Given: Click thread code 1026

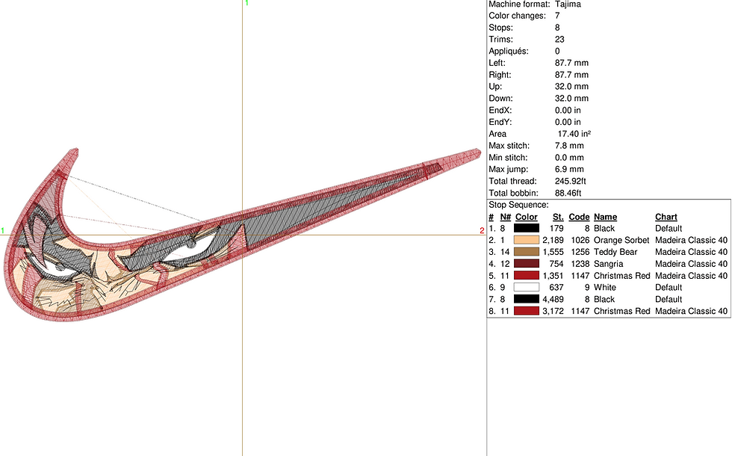Looking at the screenshot, I should point(580,240).
